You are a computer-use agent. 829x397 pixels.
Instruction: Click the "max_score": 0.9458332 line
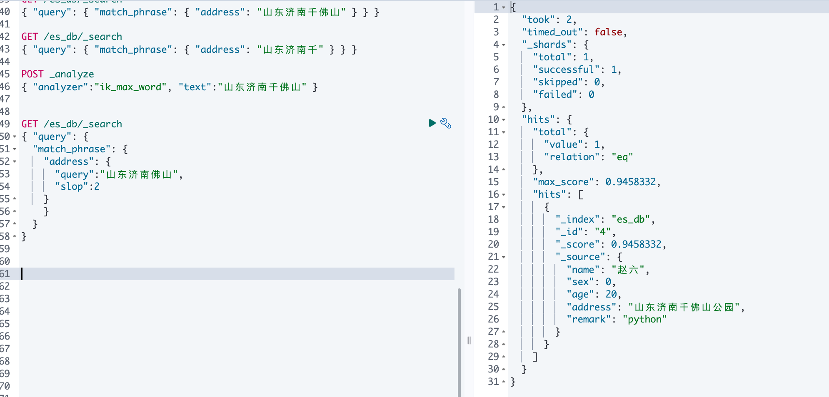click(597, 182)
